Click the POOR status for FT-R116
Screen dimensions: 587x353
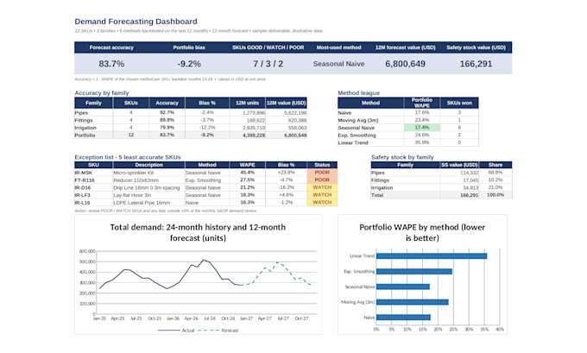[322, 180]
